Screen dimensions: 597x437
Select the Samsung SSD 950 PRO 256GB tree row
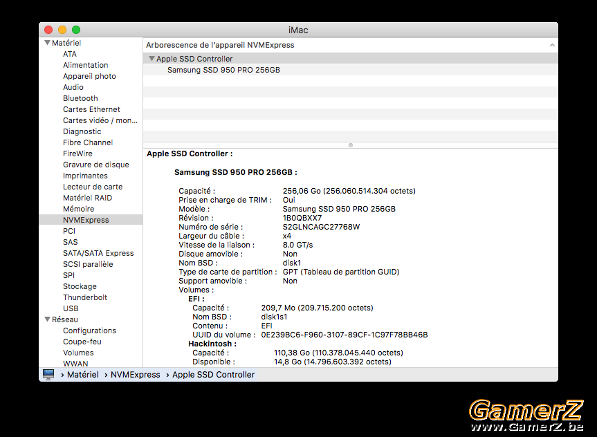point(350,70)
